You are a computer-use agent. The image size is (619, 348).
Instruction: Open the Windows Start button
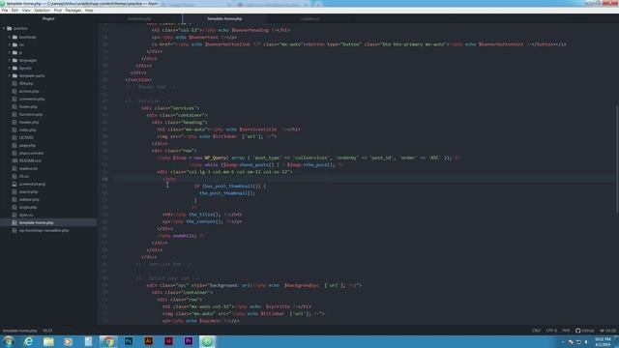[9, 341]
